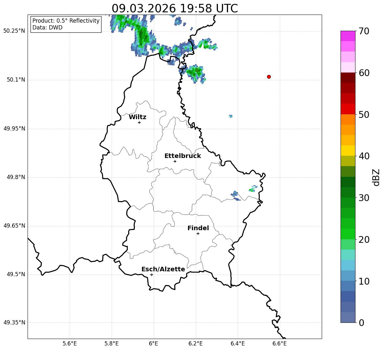
Task: Click the 6.2°E longitude label
Action: pos(196,344)
